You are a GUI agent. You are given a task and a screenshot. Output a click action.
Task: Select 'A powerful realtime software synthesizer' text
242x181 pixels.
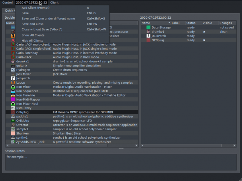(x=82, y=142)
